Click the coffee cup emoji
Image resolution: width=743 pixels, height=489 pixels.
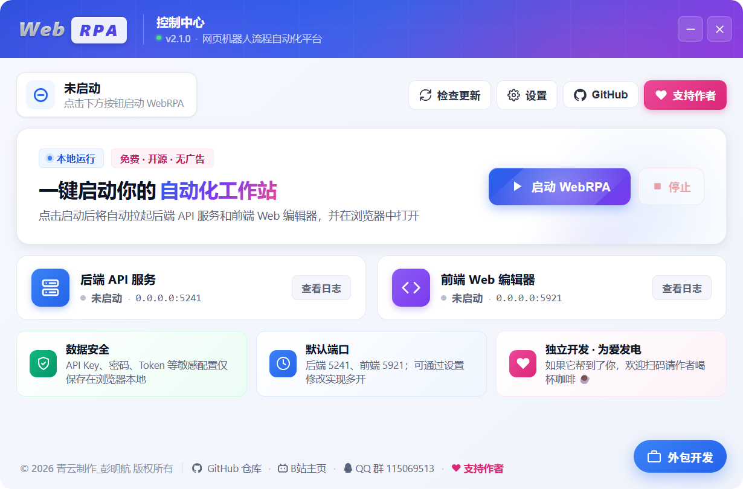(x=585, y=379)
